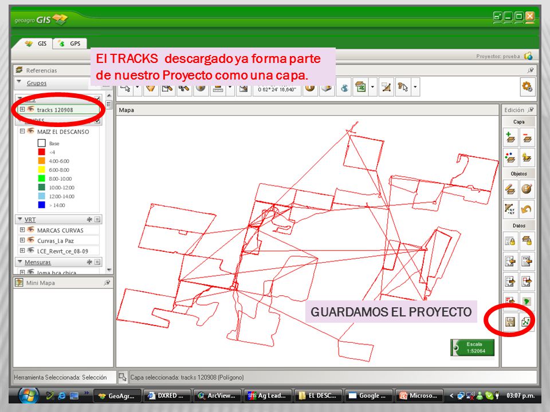Pin the Mini Mapa panel
Viewport: 550px width, 412px height.
tap(107, 282)
